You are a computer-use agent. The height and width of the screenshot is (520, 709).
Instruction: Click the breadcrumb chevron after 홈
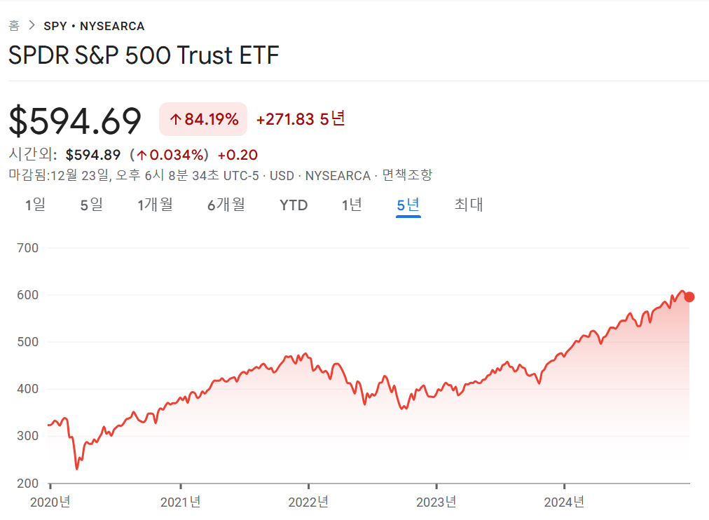click(32, 26)
